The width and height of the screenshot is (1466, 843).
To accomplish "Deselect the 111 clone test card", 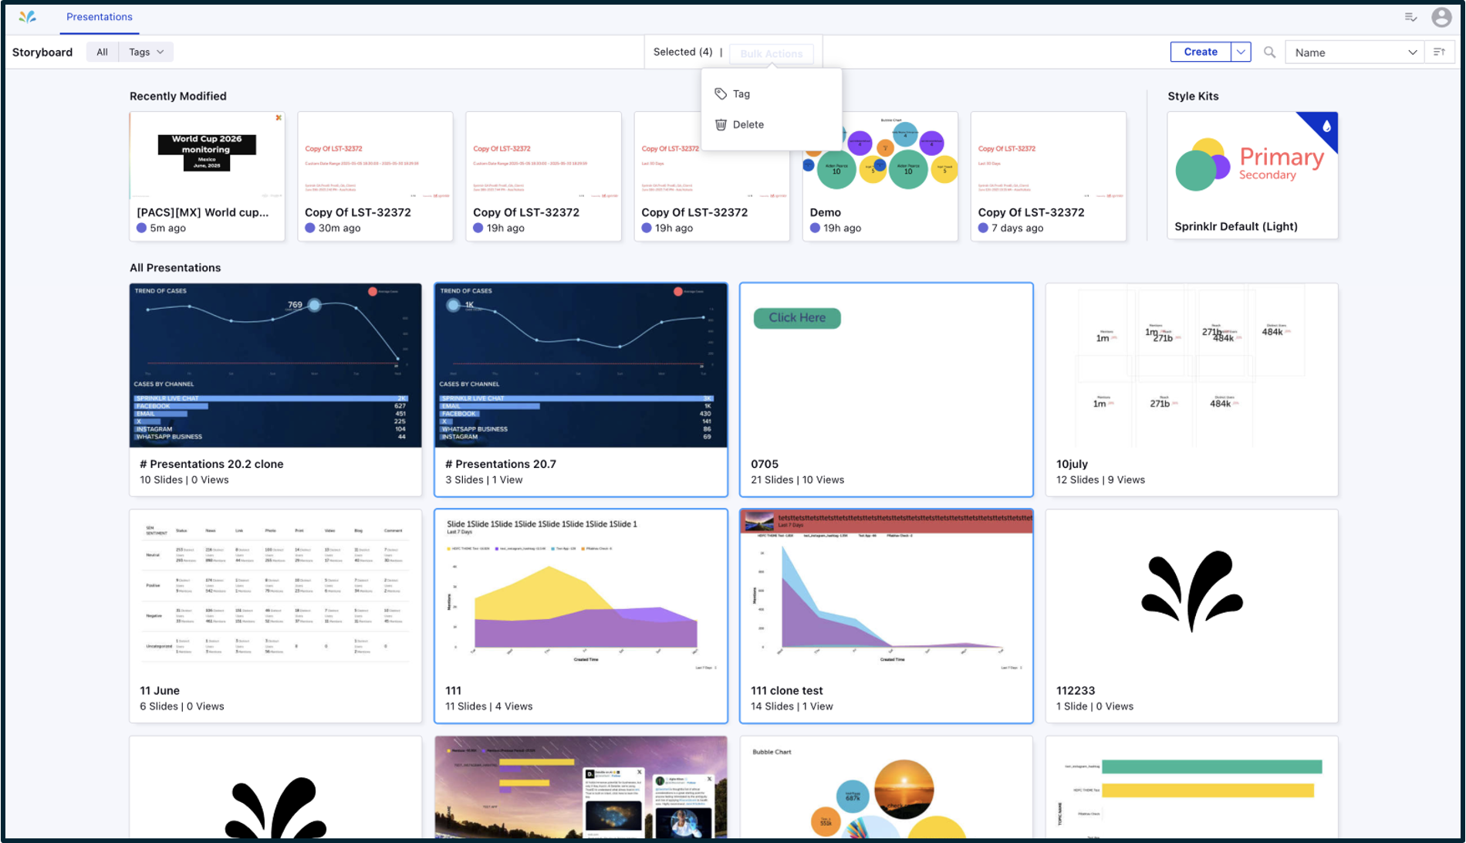I will point(887,616).
